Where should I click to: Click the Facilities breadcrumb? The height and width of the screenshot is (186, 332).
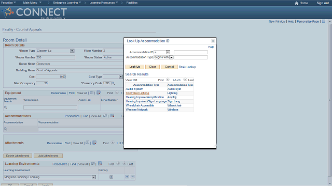(132, 3)
